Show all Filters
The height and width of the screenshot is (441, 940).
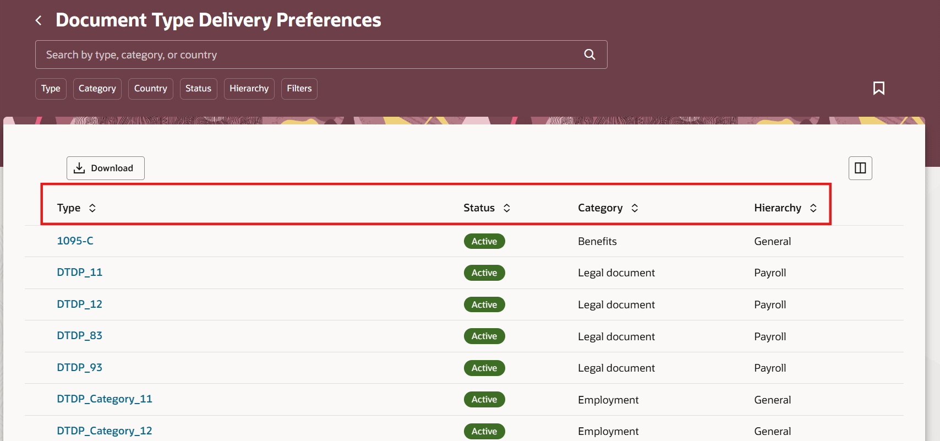(x=299, y=89)
